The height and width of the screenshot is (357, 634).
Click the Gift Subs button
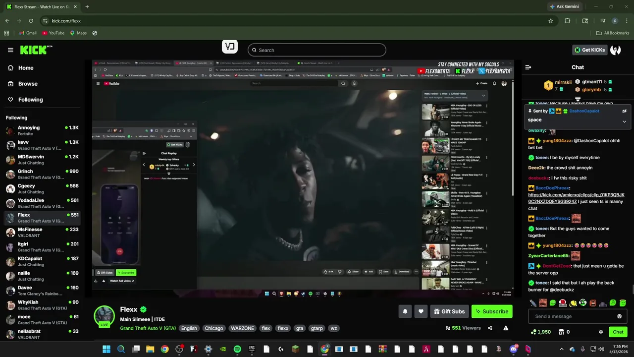pyautogui.click(x=449, y=311)
